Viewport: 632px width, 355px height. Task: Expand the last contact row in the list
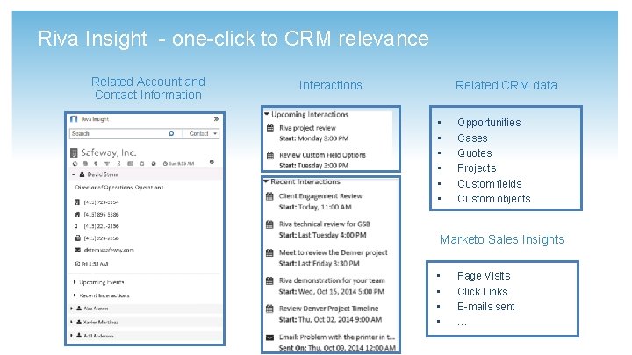pos(72,335)
